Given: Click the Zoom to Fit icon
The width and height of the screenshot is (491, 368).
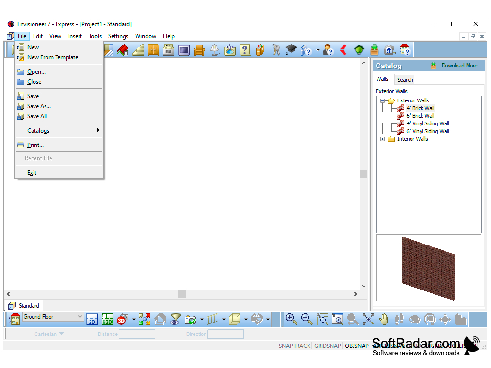Looking at the screenshot, I should 368,319.
